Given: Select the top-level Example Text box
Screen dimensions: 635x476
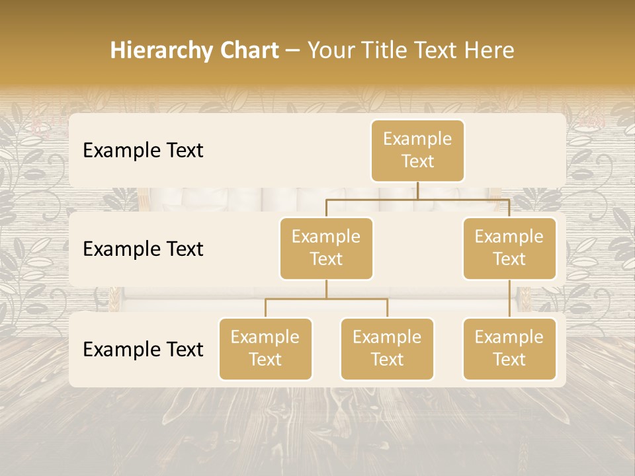Looking at the screenshot, I should pyautogui.click(x=417, y=150).
